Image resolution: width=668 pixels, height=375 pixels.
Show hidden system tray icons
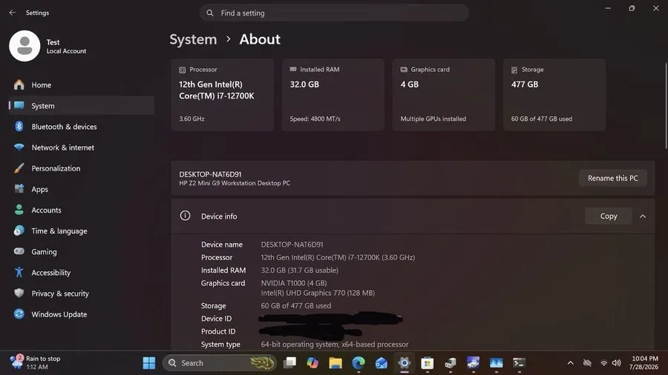coord(571,362)
